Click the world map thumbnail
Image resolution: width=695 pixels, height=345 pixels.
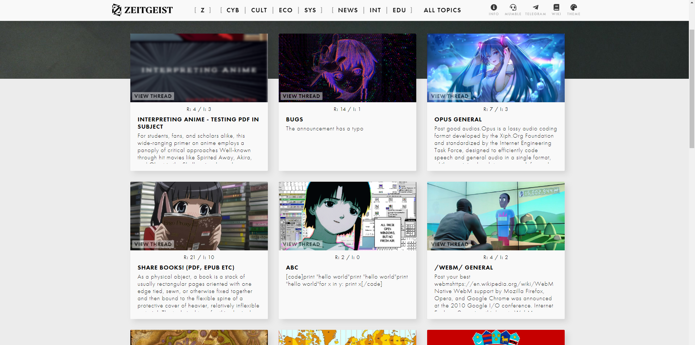pos(347,337)
